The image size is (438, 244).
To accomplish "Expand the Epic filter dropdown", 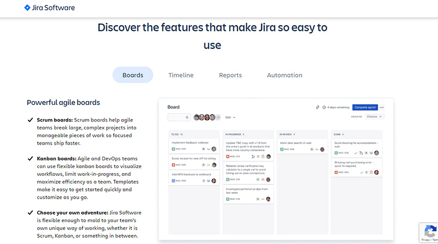I will point(230,117).
